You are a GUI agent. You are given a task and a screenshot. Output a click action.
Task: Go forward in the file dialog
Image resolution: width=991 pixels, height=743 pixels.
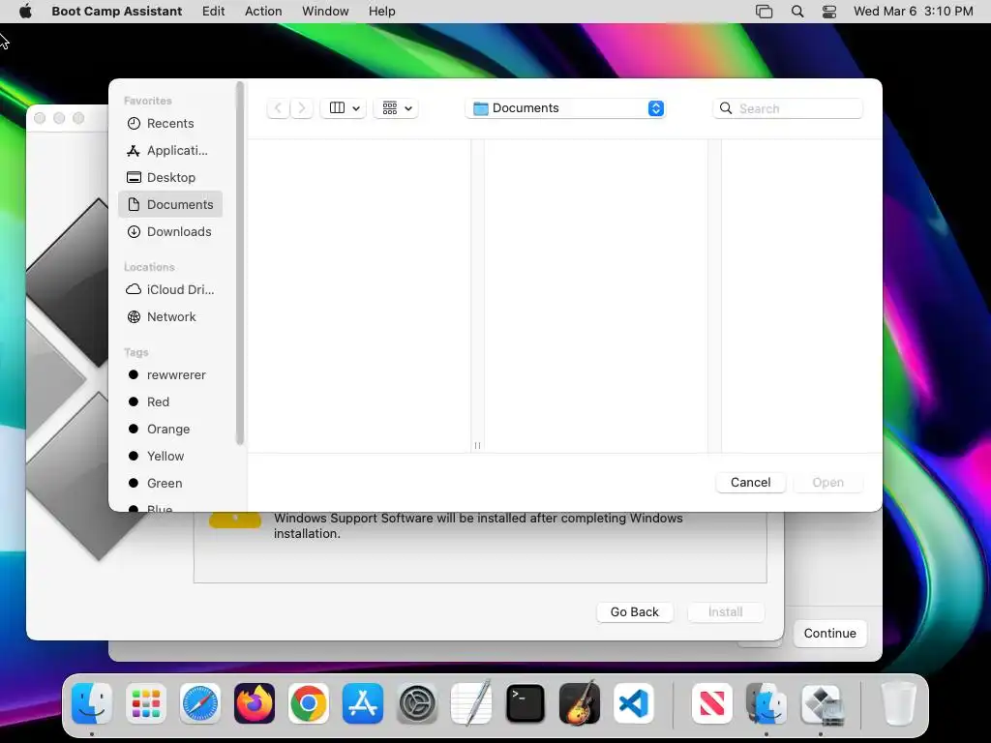302,108
